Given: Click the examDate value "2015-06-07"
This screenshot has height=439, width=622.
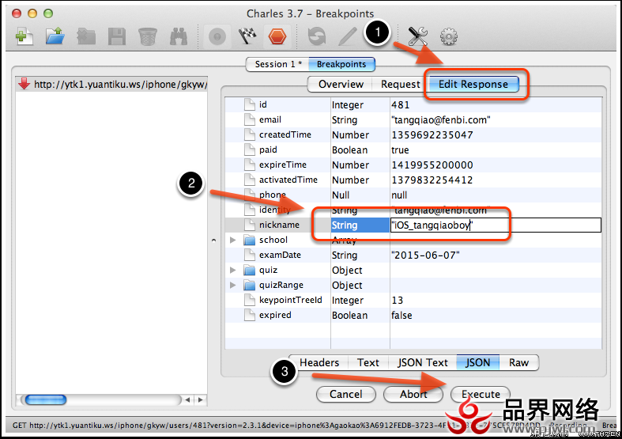Looking at the screenshot, I should (425, 255).
